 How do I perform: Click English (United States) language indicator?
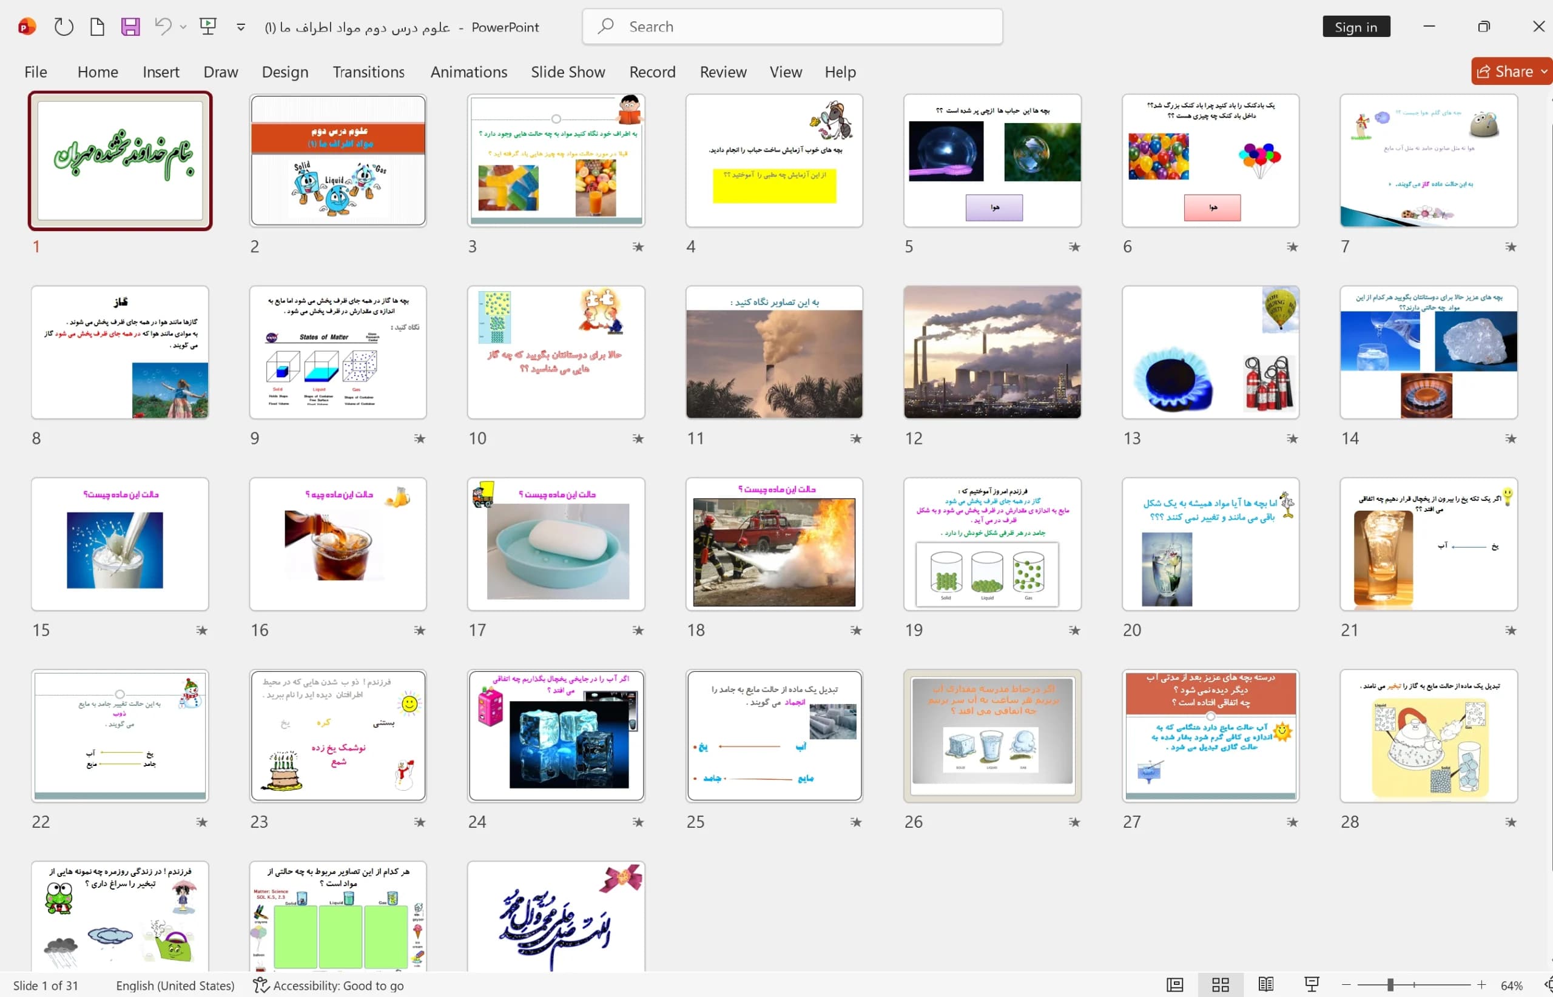(x=175, y=985)
